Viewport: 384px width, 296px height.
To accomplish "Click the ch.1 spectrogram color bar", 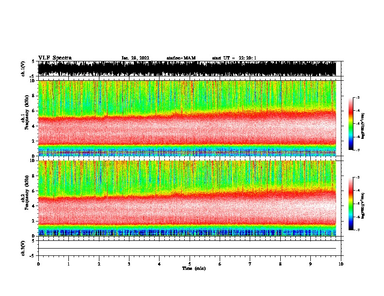I will tap(351, 124).
